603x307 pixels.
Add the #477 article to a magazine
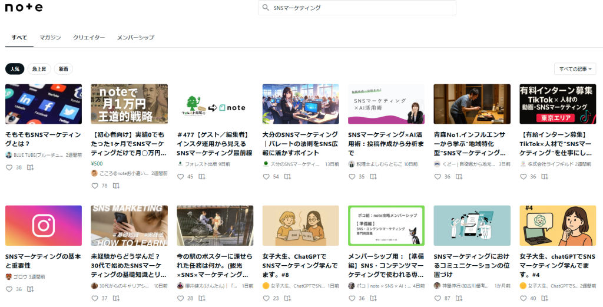pos(202,177)
